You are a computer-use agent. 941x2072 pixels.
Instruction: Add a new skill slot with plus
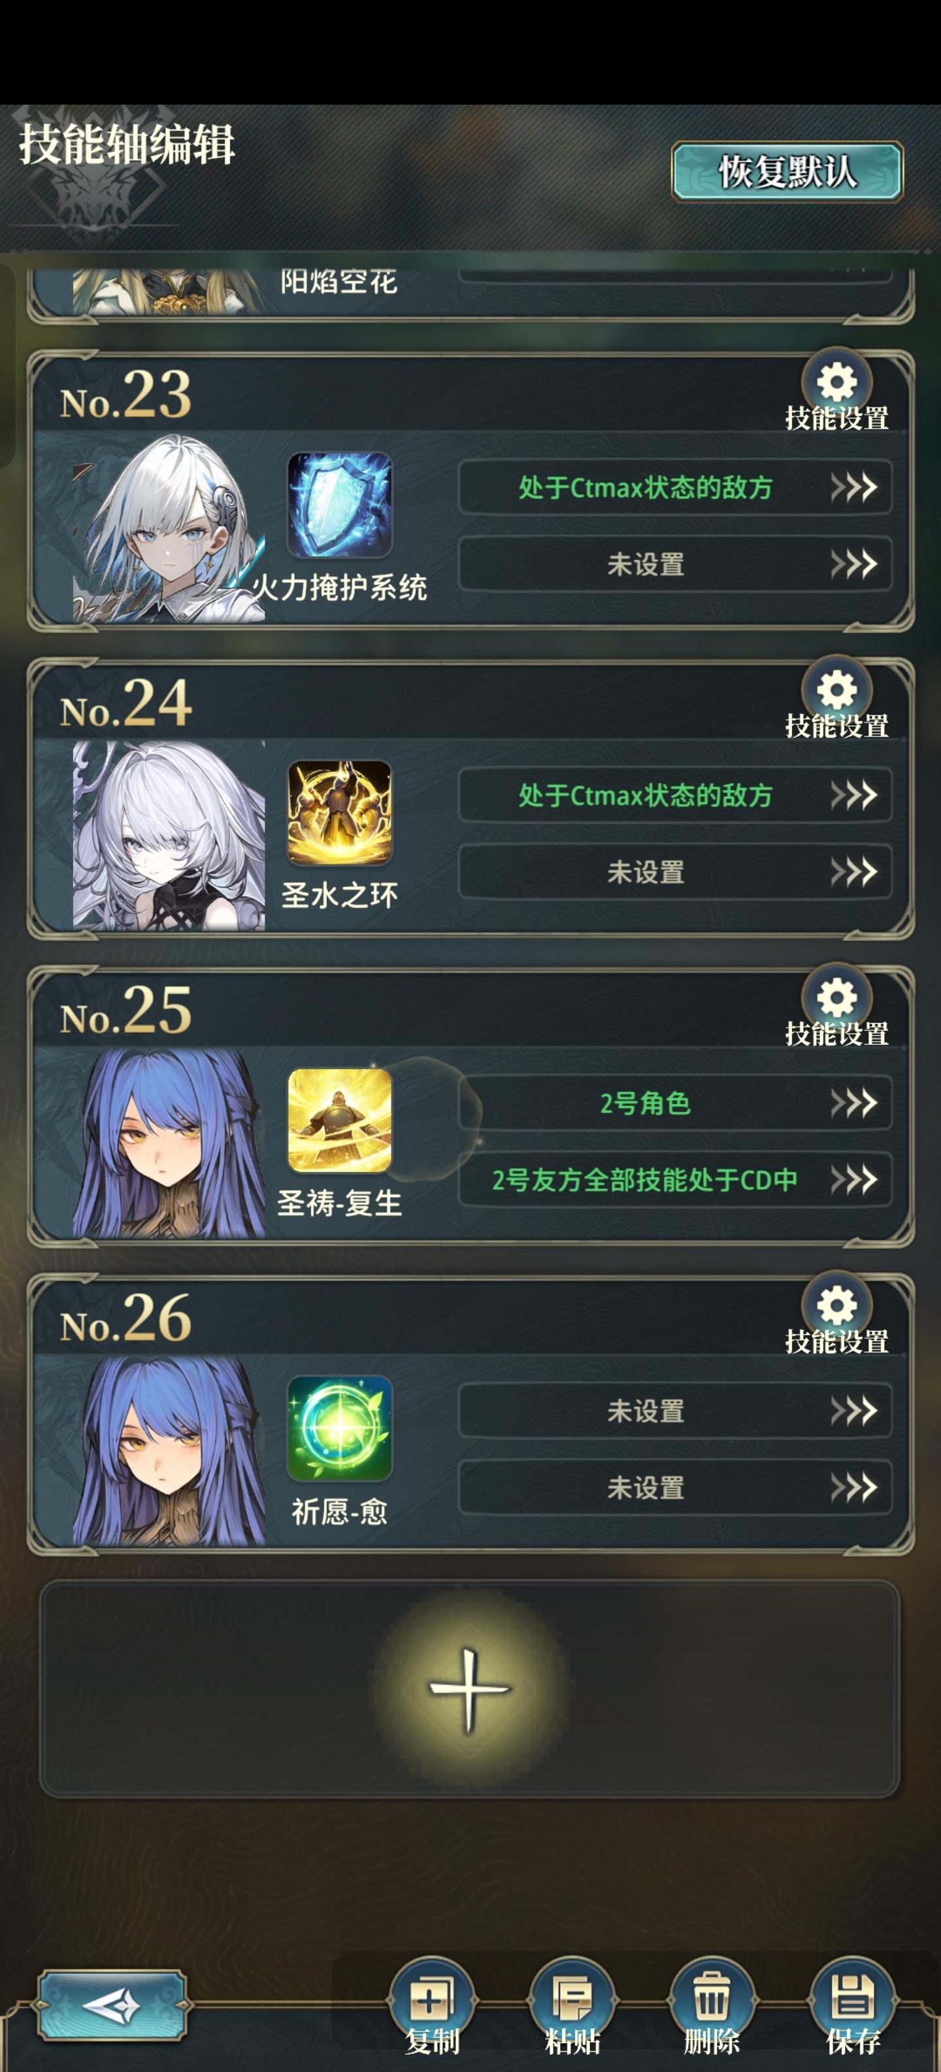tap(469, 1688)
